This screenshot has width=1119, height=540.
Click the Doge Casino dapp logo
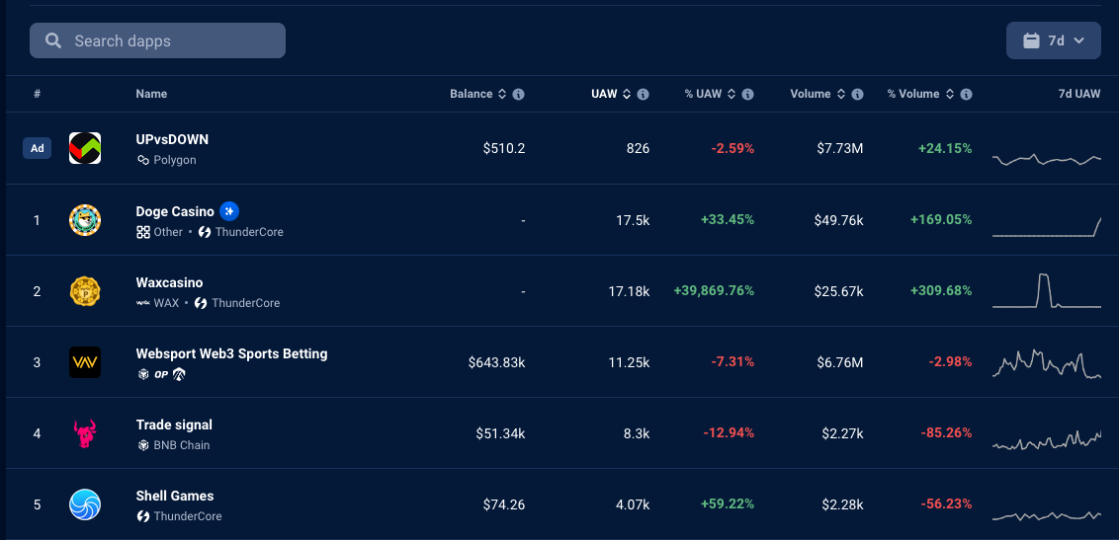coord(85,219)
